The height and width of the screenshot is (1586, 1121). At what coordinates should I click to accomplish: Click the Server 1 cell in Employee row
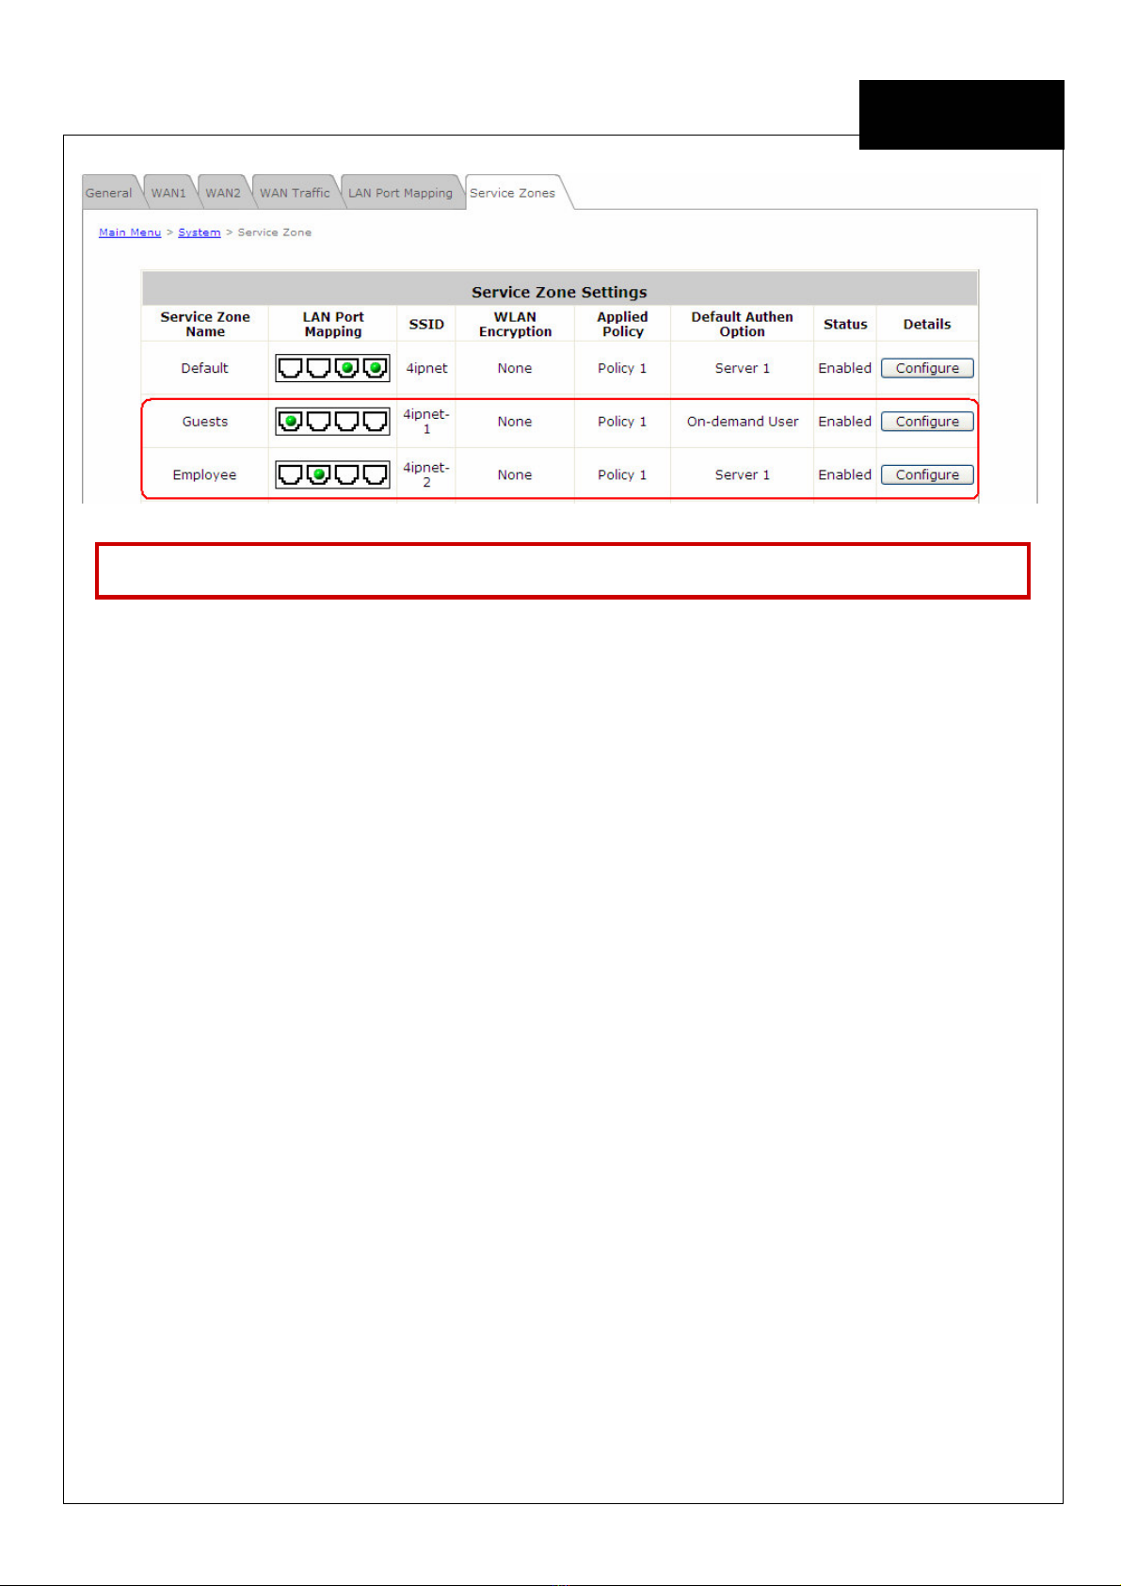(x=743, y=475)
